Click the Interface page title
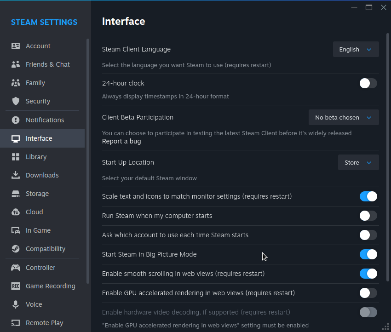The width and height of the screenshot is (391, 332). pos(123,22)
